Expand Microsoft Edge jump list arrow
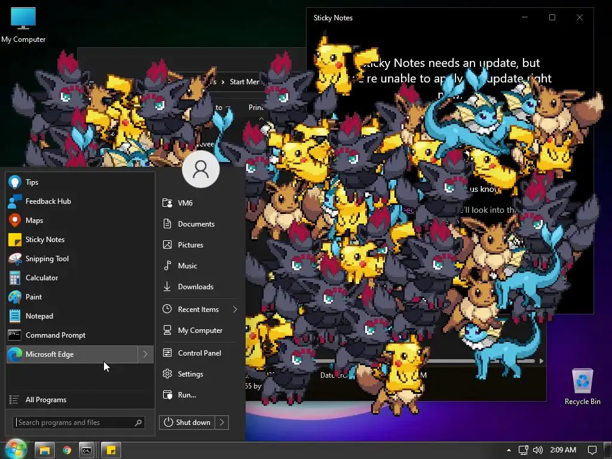Viewport: 612px width, 459px height. pyautogui.click(x=145, y=354)
